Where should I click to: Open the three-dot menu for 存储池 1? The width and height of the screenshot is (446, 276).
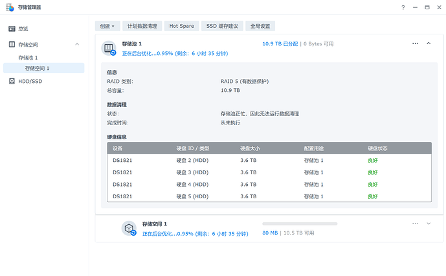click(415, 43)
